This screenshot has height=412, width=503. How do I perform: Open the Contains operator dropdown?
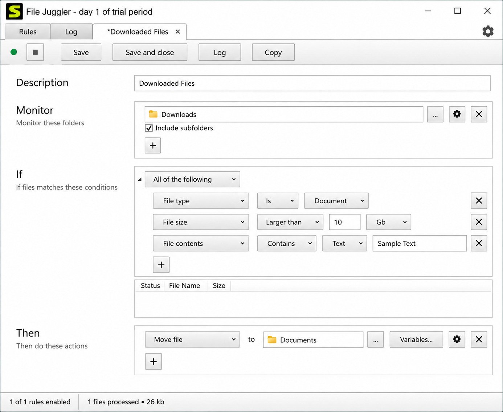point(287,244)
